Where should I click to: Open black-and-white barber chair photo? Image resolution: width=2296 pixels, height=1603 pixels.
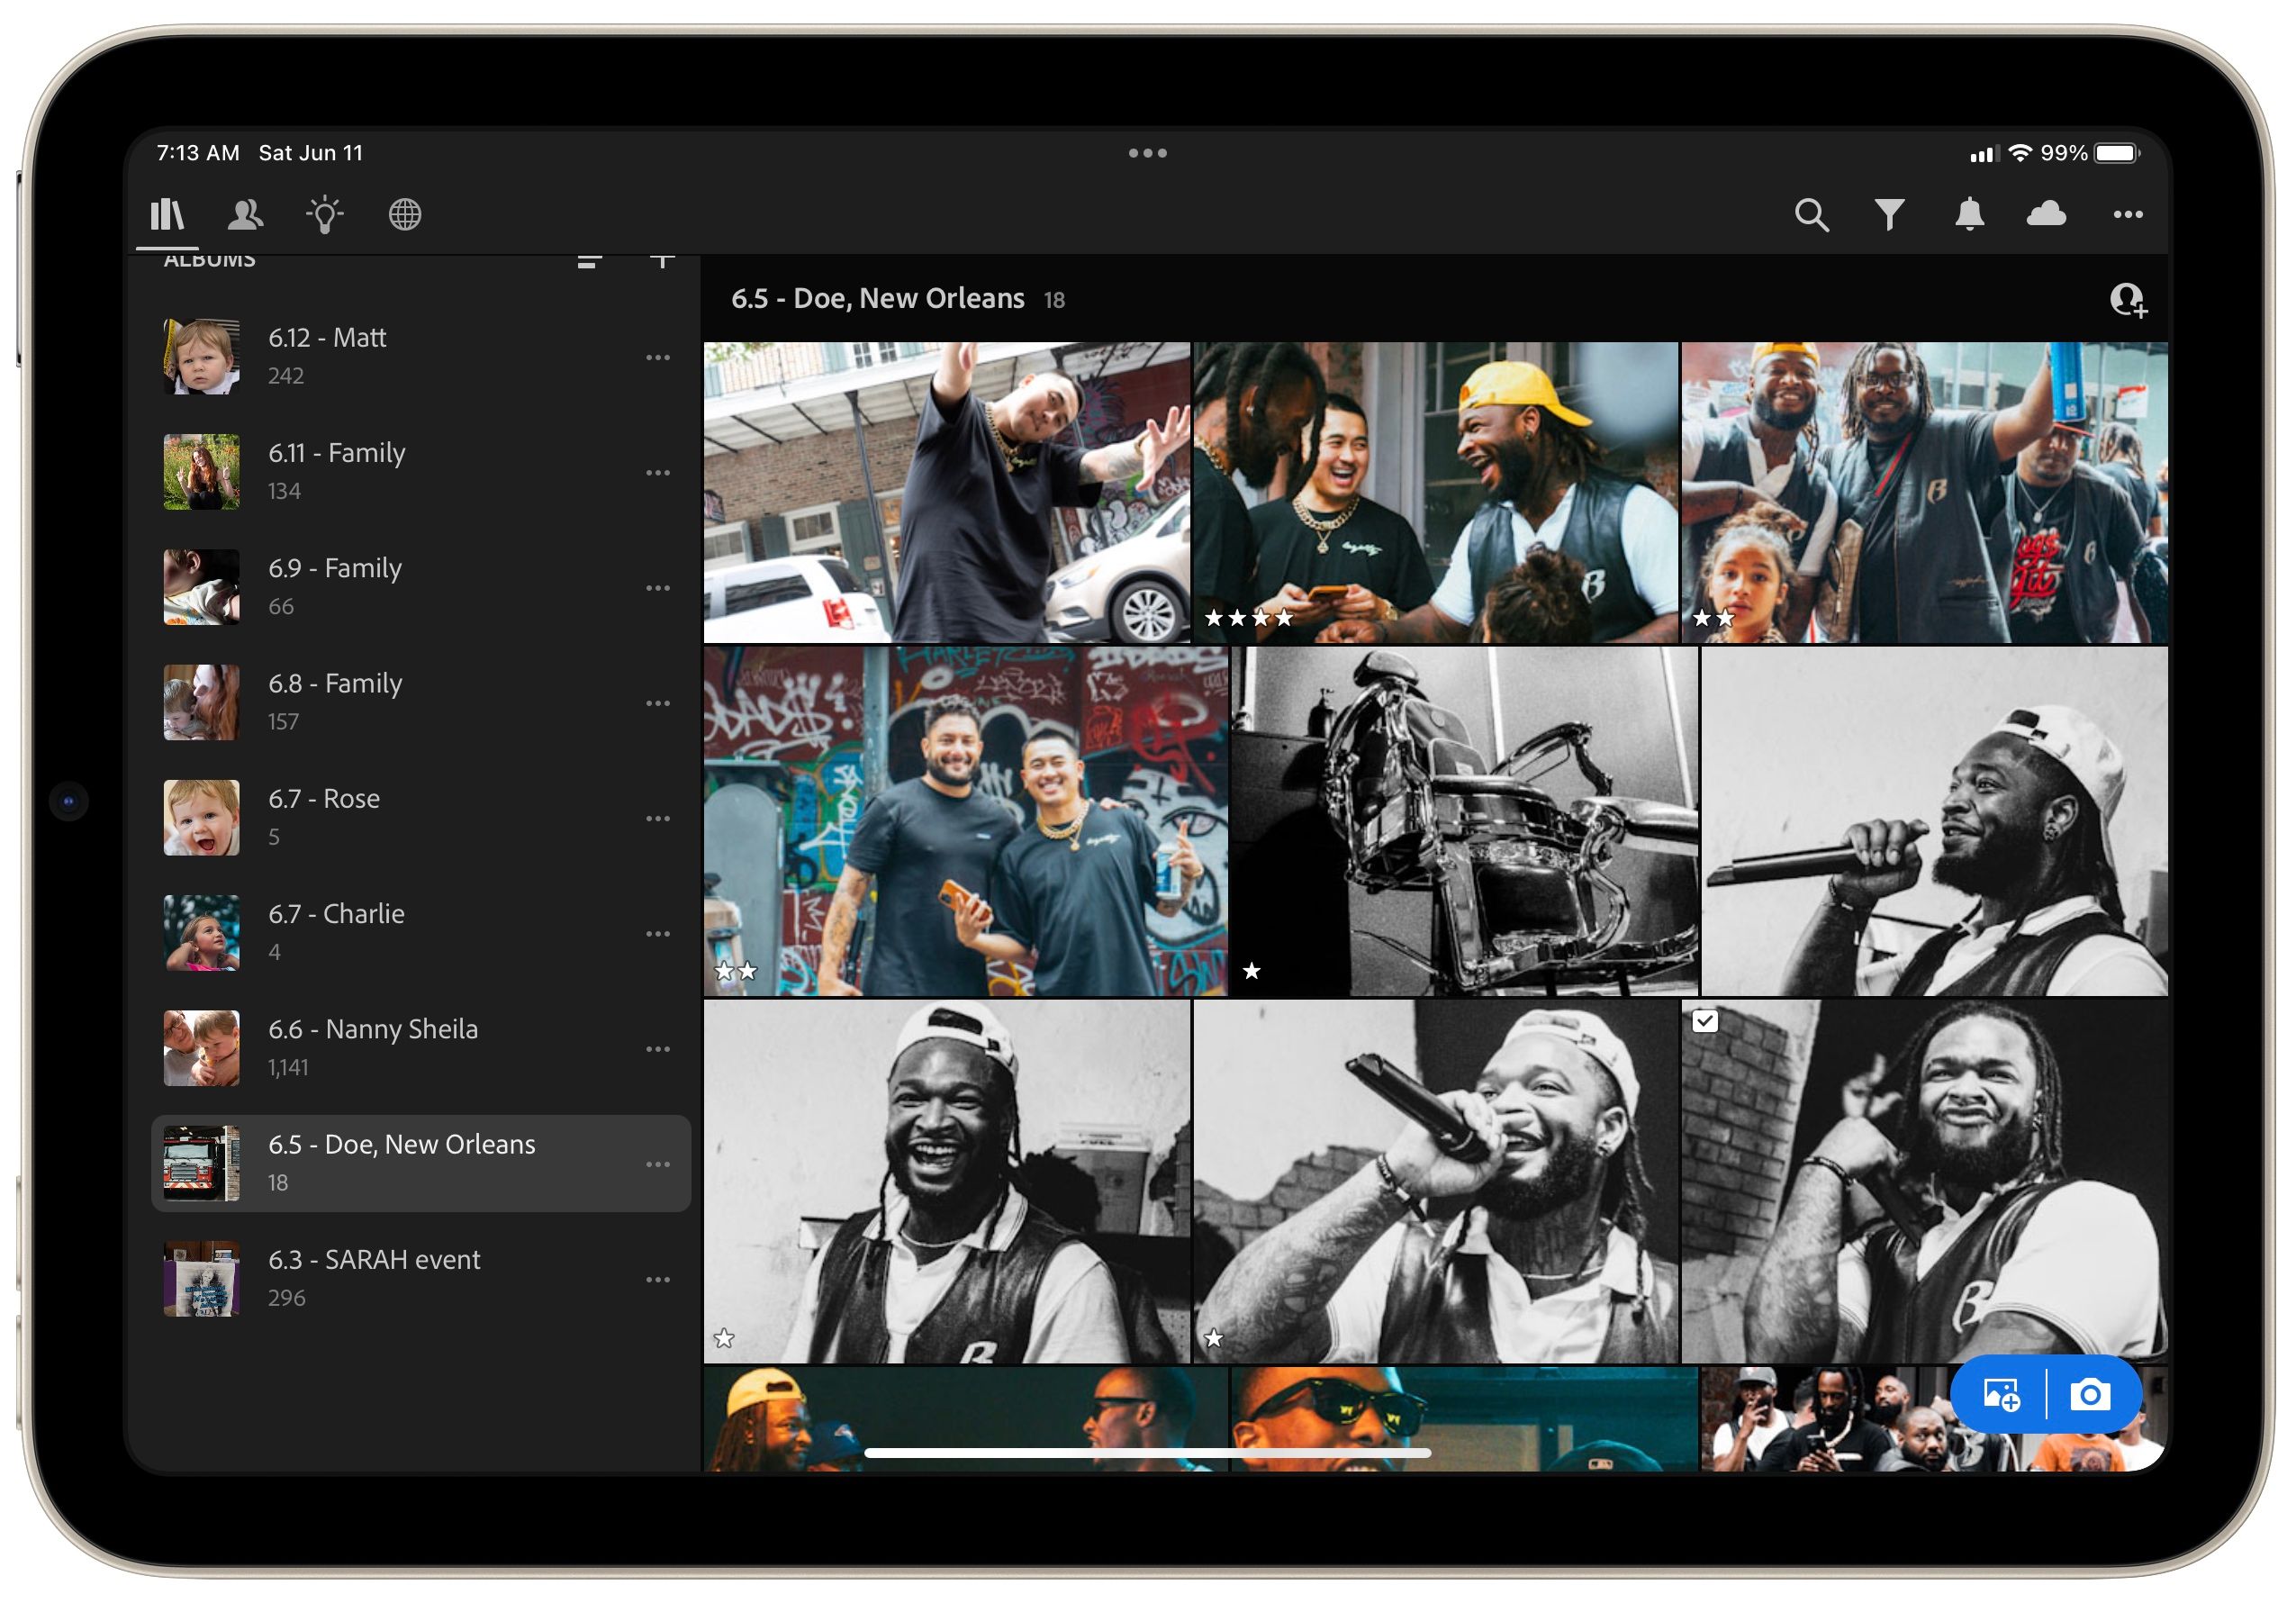[1465, 821]
